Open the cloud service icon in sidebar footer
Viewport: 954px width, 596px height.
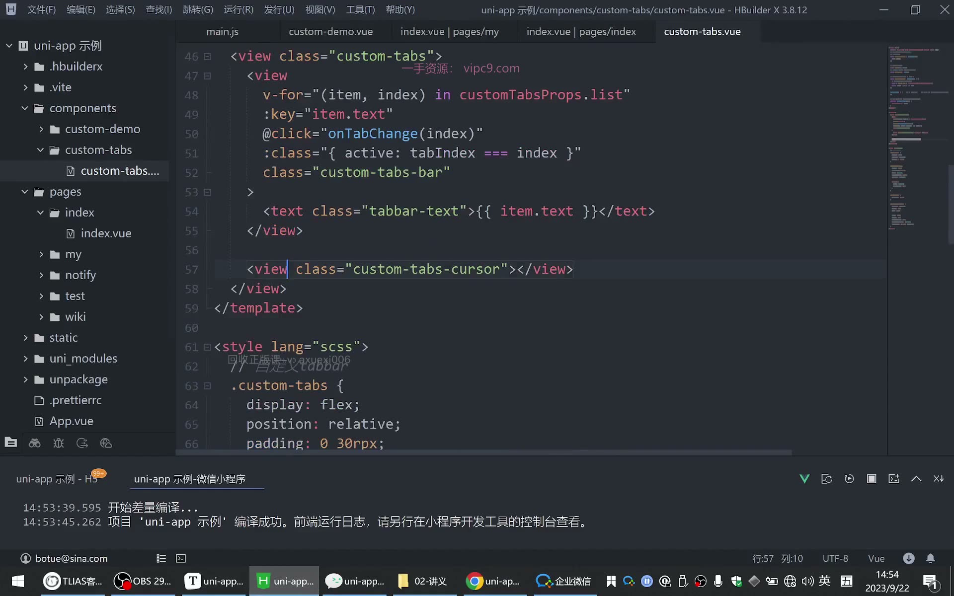[106, 443]
